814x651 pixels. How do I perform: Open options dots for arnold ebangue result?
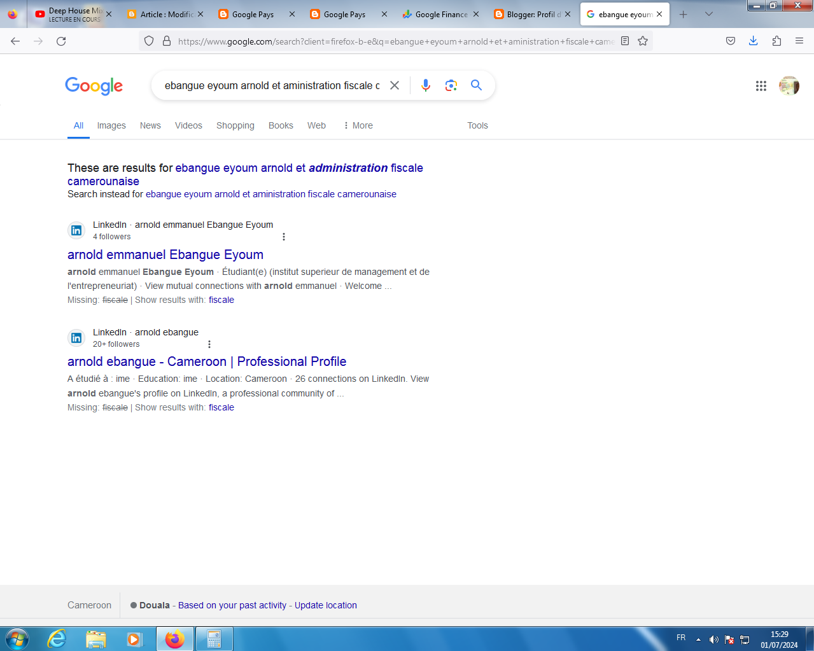(x=209, y=344)
